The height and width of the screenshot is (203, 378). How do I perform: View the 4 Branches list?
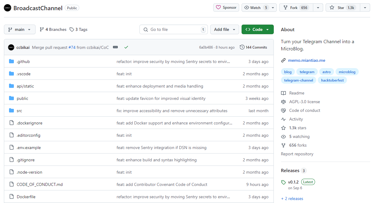pos(53,29)
